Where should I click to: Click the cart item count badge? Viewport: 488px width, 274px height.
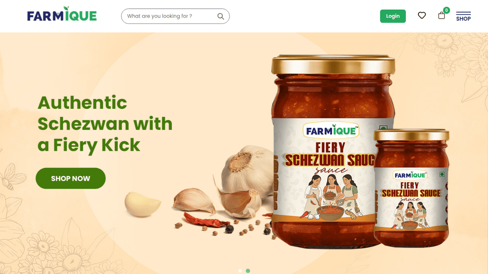446,10
